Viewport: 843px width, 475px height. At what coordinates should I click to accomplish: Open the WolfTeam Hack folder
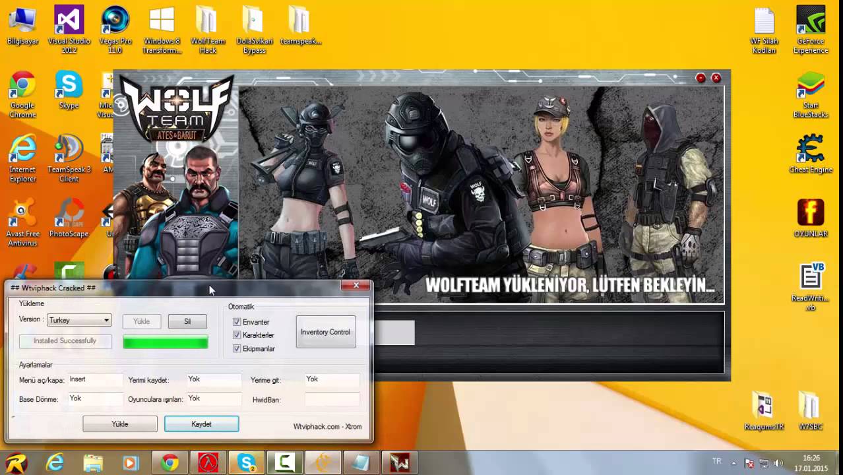[x=208, y=30]
